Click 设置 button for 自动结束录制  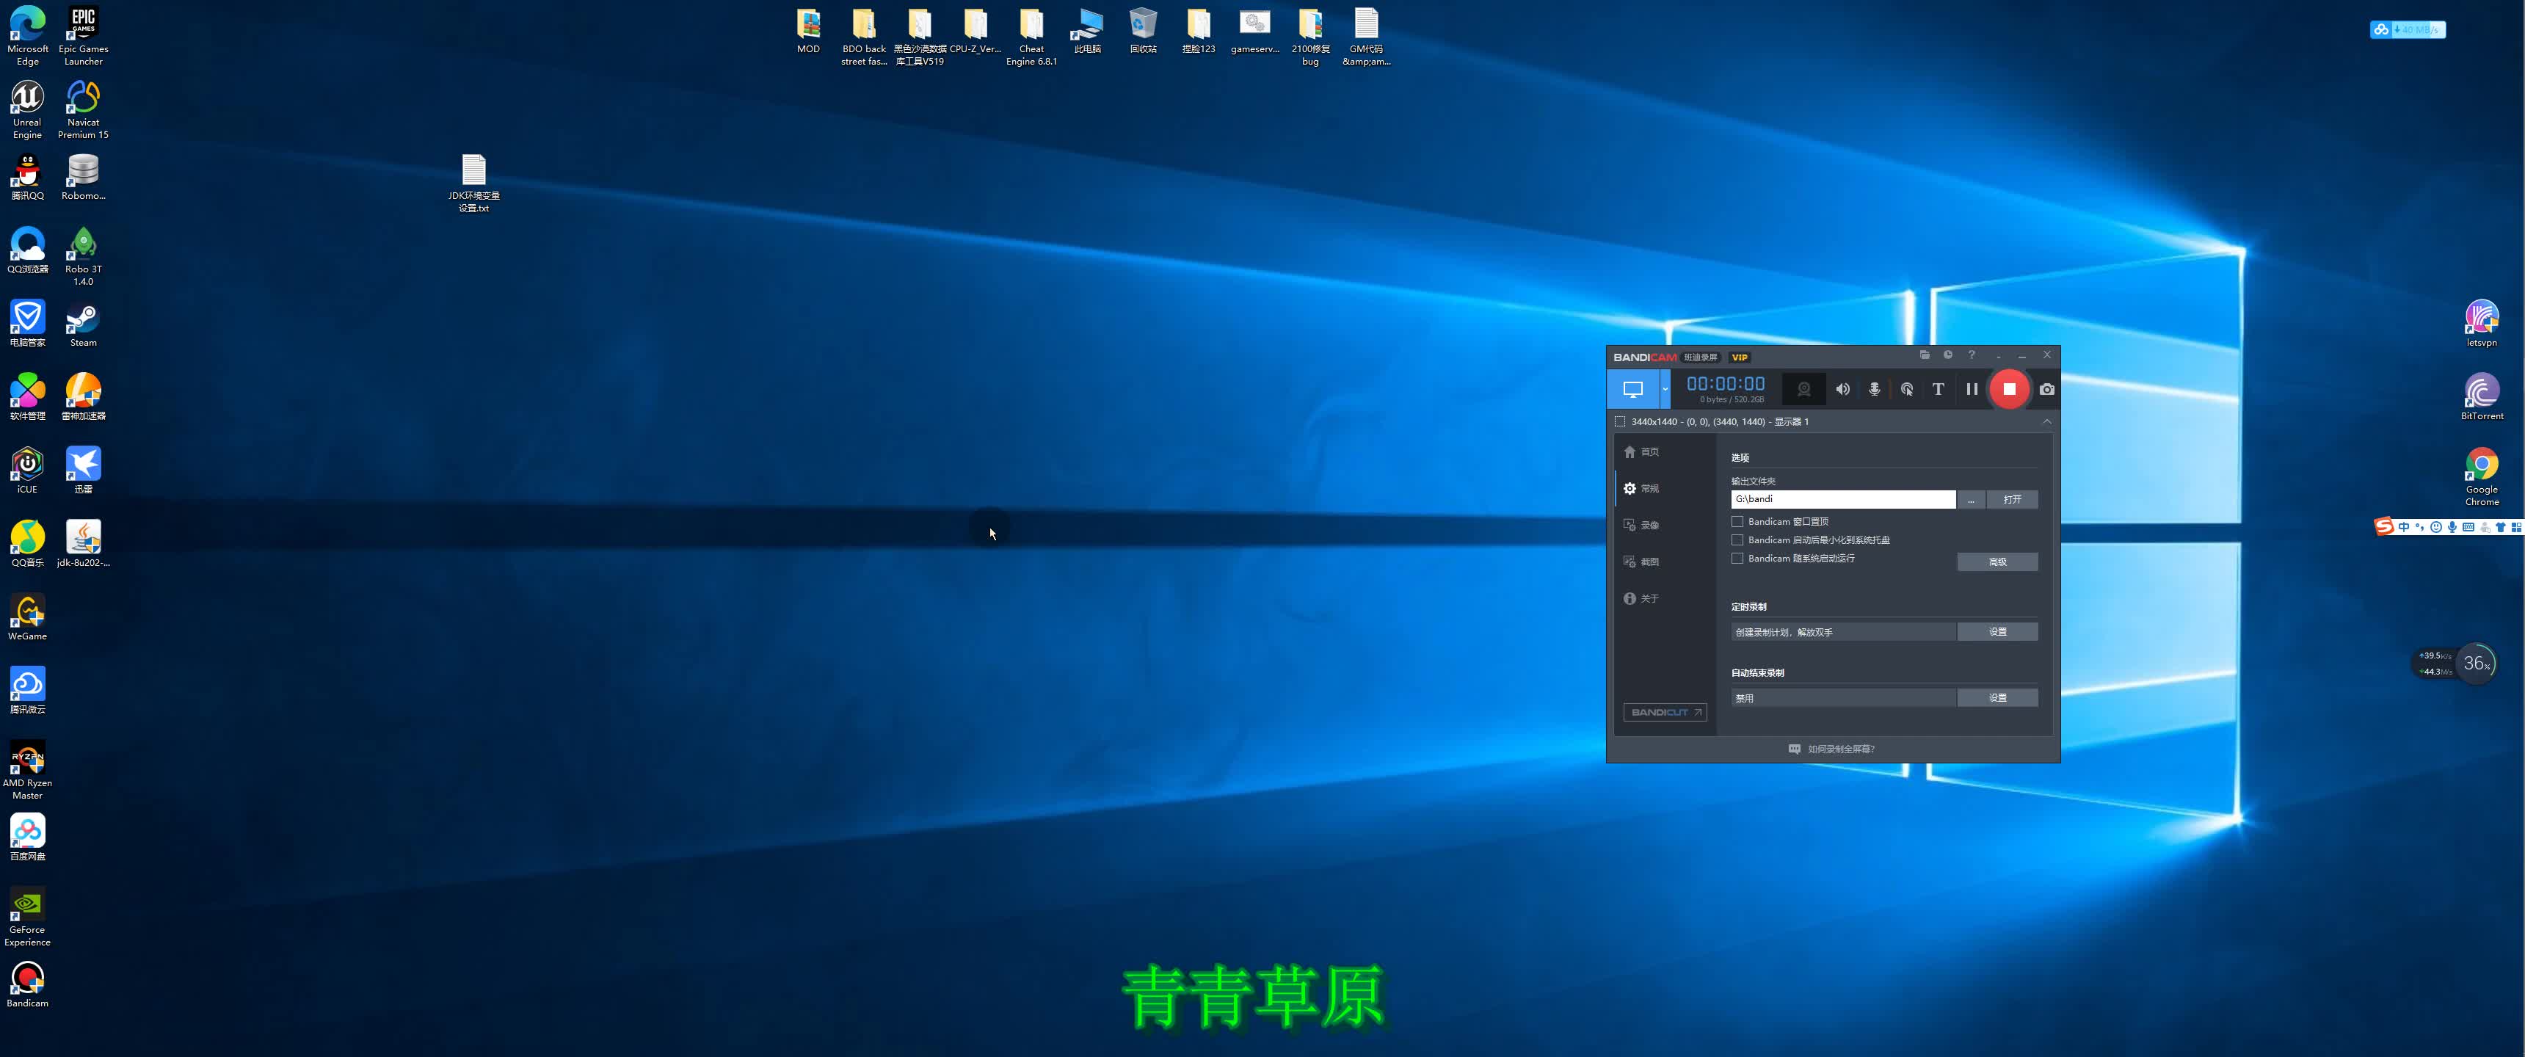pyautogui.click(x=1997, y=697)
